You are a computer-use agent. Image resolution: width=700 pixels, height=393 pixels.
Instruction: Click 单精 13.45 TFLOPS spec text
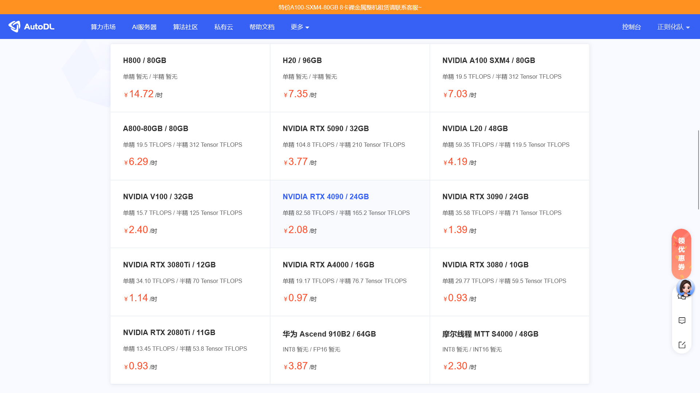click(x=149, y=349)
